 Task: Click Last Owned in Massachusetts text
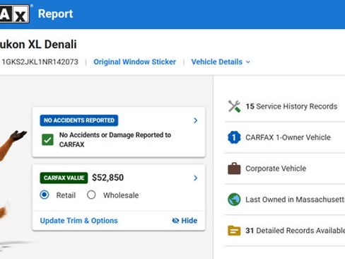(296, 200)
